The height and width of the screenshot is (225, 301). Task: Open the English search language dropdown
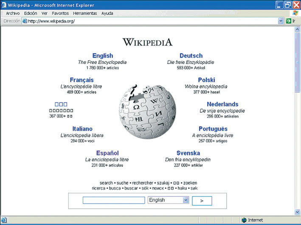(186, 200)
